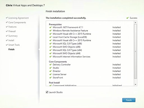This screenshot has width=144, height=108.
Task: Click the scrollbar up arrow
Action: point(135,23)
